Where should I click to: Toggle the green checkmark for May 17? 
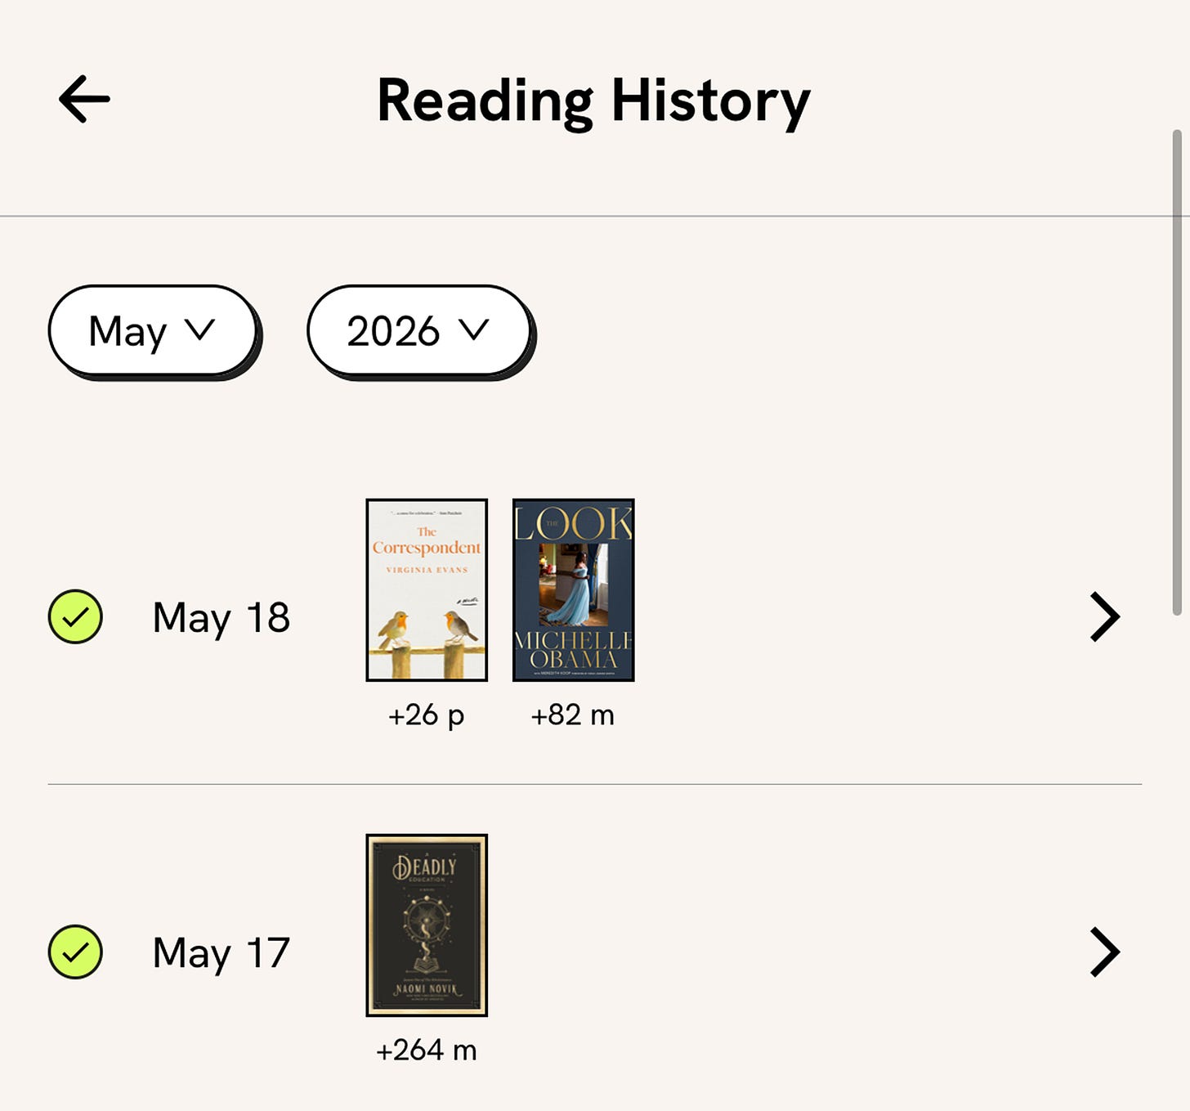[75, 952]
